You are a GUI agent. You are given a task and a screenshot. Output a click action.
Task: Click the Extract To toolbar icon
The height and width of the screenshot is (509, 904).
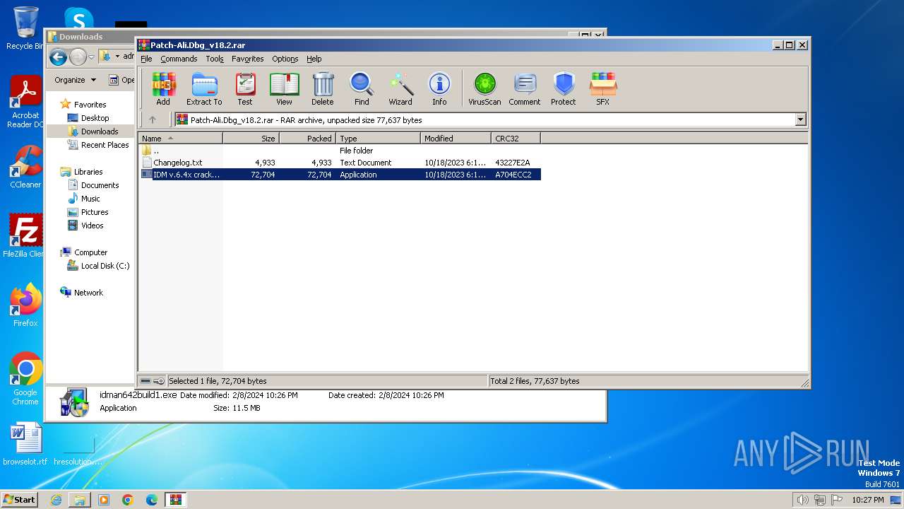tap(204, 88)
